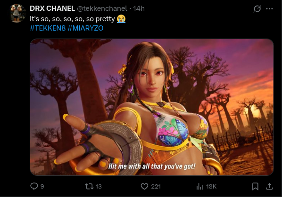Open the 14h timestamp link
The image size is (282, 197).
pos(139,8)
